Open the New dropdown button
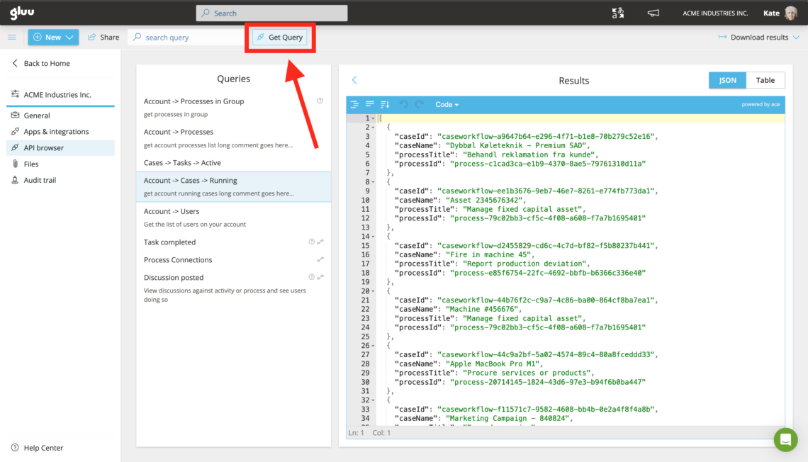808x462 pixels. tap(53, 37)
